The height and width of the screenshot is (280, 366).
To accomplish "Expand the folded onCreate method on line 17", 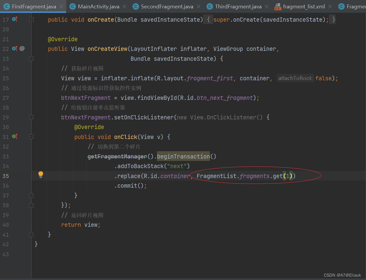I will 31,19.
